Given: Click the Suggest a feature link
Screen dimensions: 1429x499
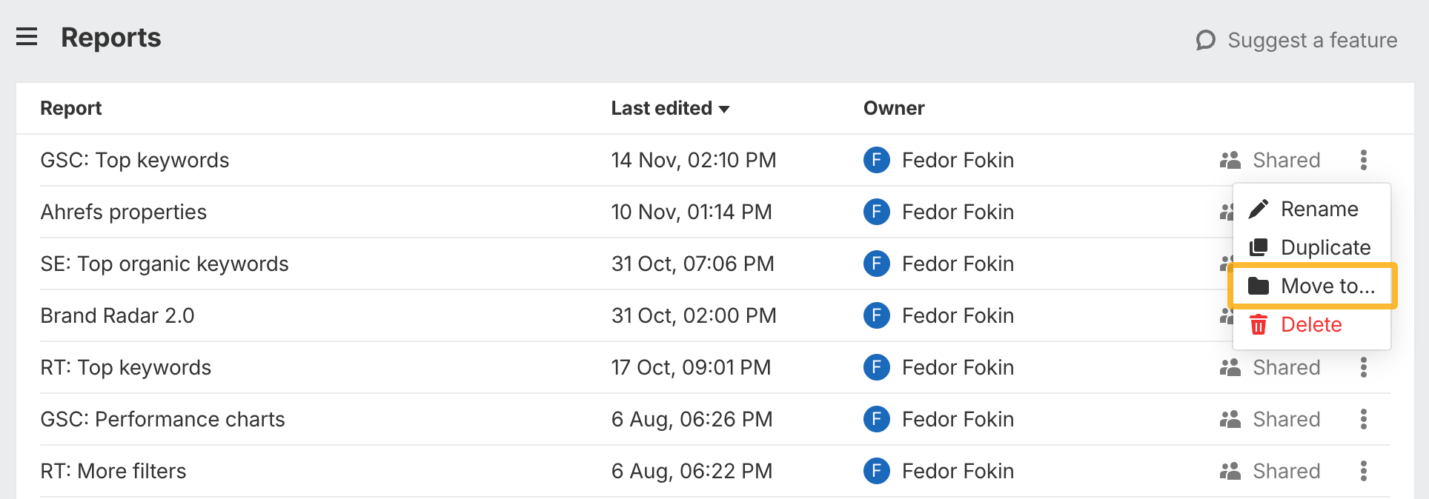Looking at the screenshot, I should pyautogui.click(x=1312, y=40).
